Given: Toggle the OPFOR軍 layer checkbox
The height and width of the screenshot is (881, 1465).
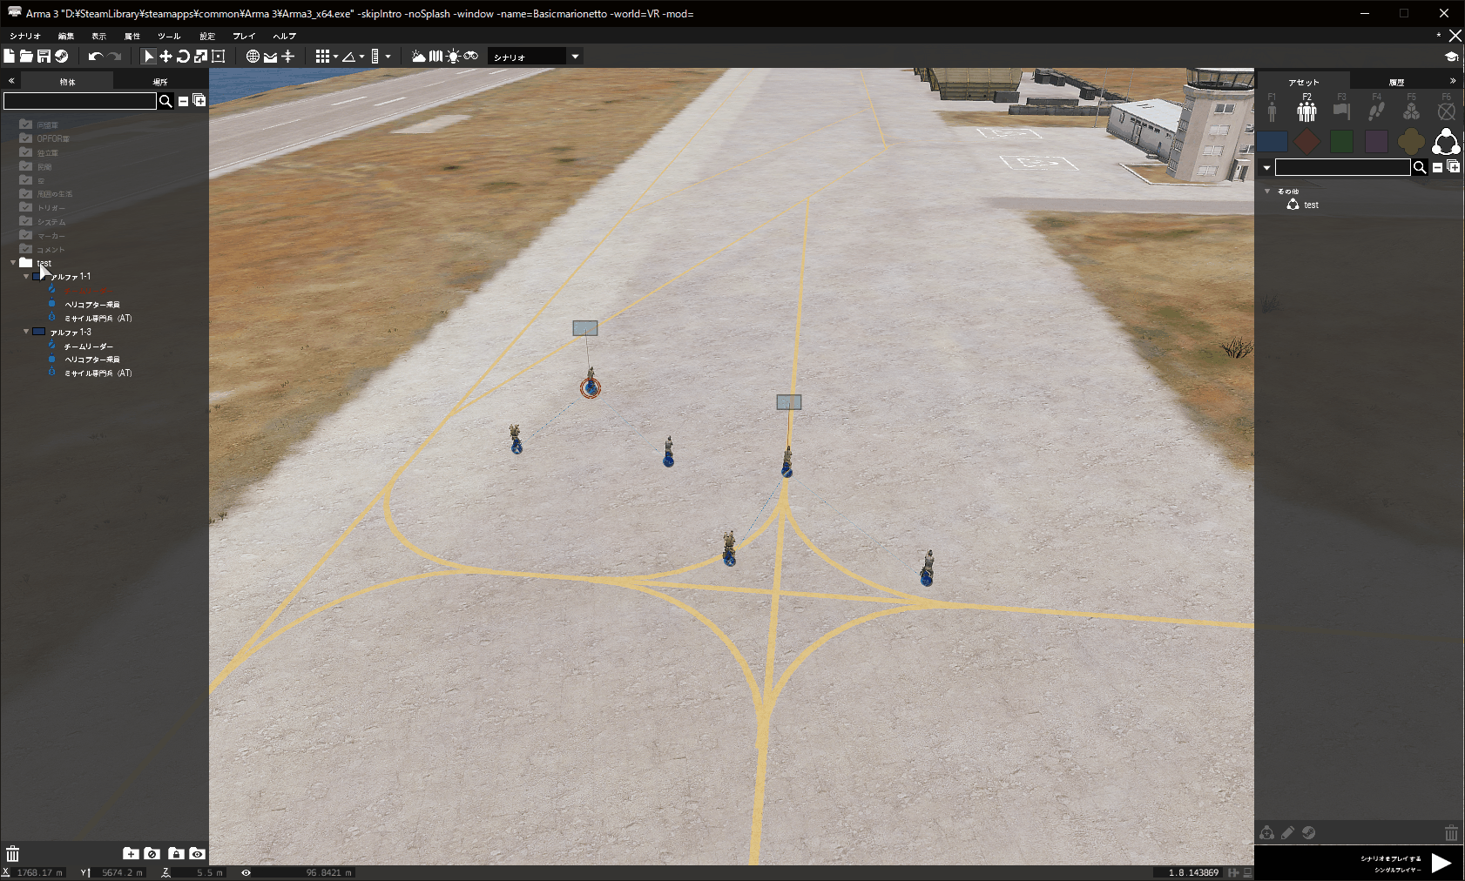Looking at the screenshot, I should [x=25, y=138].
